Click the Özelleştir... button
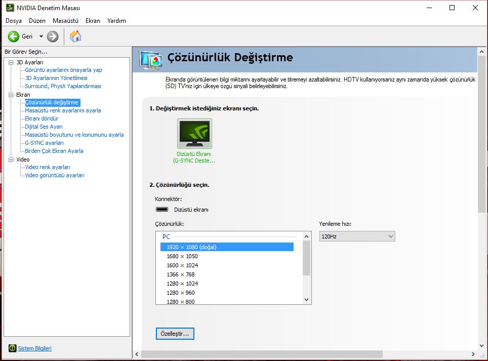Image resolution: width=488 pixels, height=361 pixels. coord(175,334)
